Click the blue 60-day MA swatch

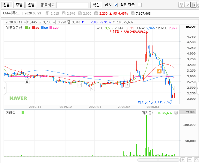[x=42, y=28]
